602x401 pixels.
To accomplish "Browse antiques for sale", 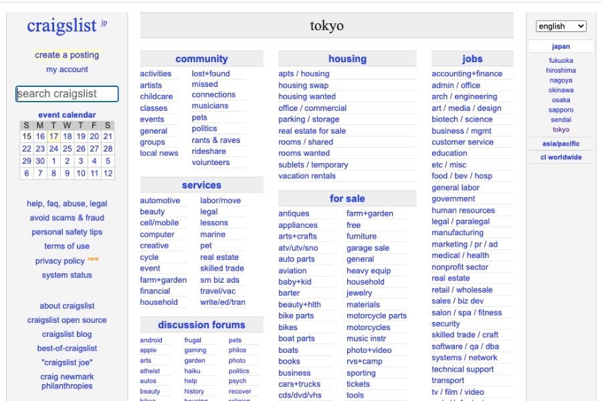I will pyautogui.click(x=294, y=213).
